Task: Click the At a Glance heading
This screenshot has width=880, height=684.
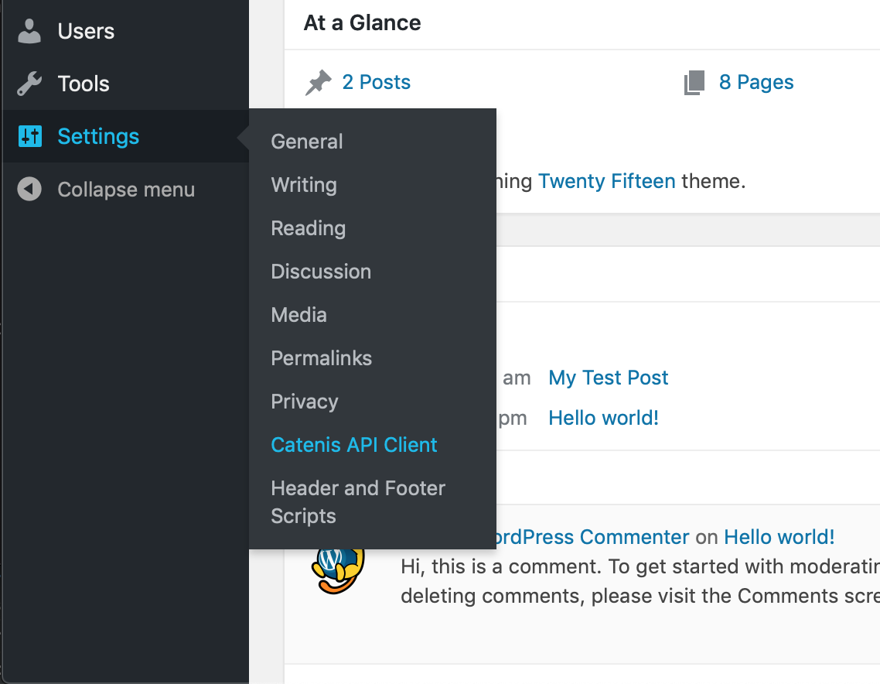Action: (x=362, y=23)
